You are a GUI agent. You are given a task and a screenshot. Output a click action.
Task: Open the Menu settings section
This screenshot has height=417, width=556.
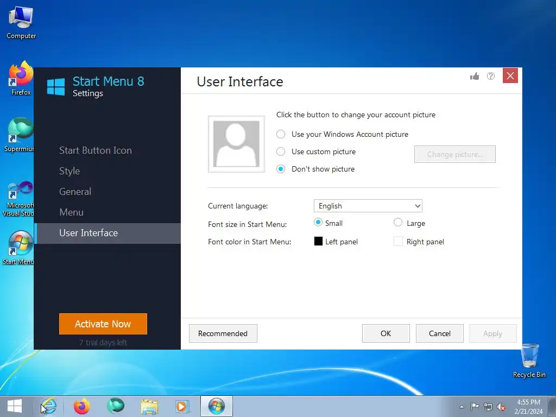click(x=71, y=212)
